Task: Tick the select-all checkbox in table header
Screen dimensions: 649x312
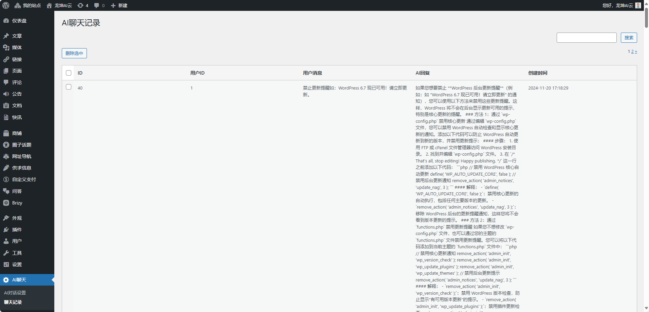Action: (69, 73)
